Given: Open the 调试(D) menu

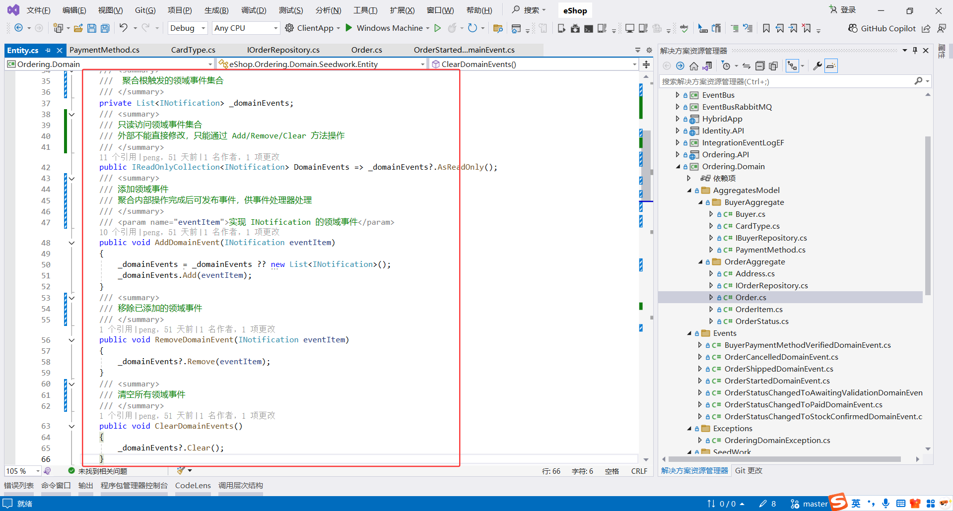Looking at the screenshot, I should [254, 10].
